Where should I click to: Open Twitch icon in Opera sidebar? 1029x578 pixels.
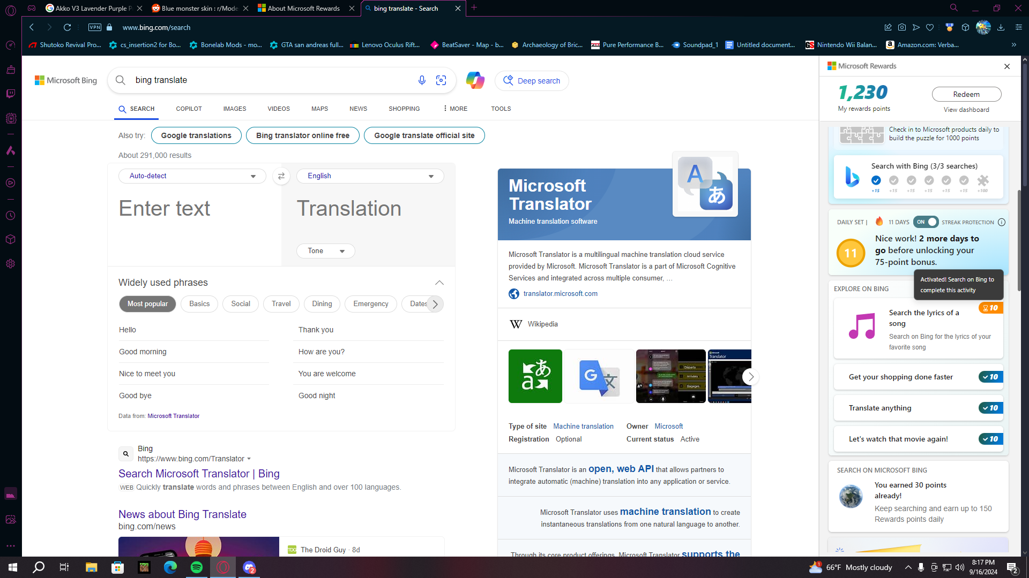(11, 94)
